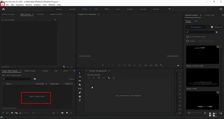Go to In point in Program monitor
Image resolution: width=224 pixels, height=119 pixels.
pyautogui.click(x=119, y=65)
